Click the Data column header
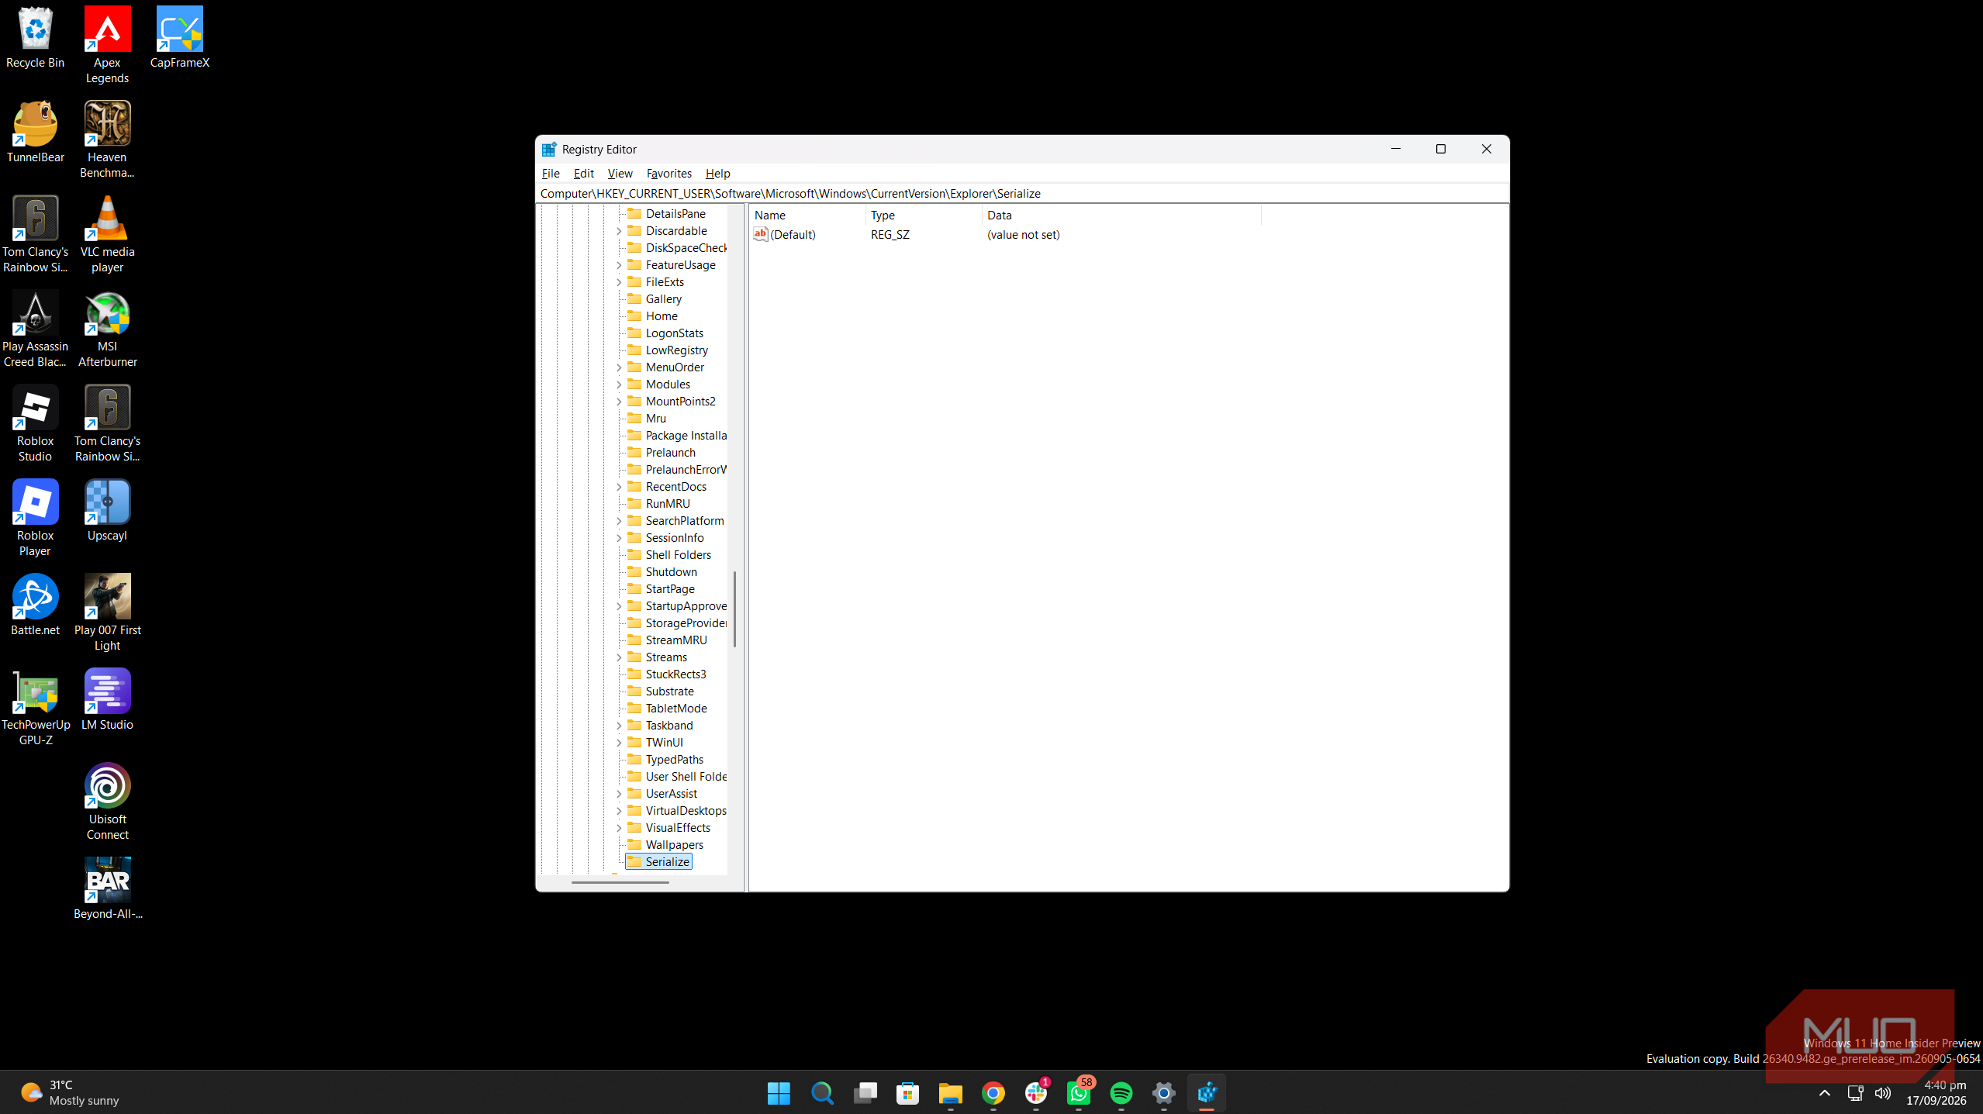The width and height of the screenshot is (1983, 1114). [x=1121, y=216]
